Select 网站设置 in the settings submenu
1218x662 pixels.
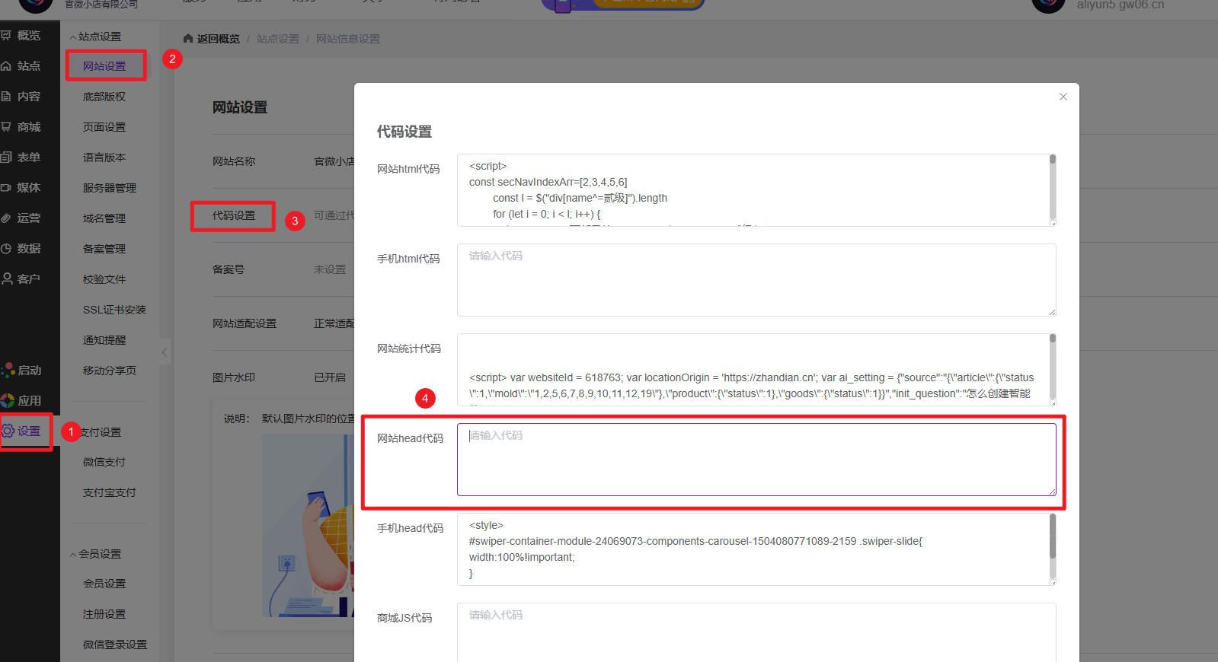[104, 66]
